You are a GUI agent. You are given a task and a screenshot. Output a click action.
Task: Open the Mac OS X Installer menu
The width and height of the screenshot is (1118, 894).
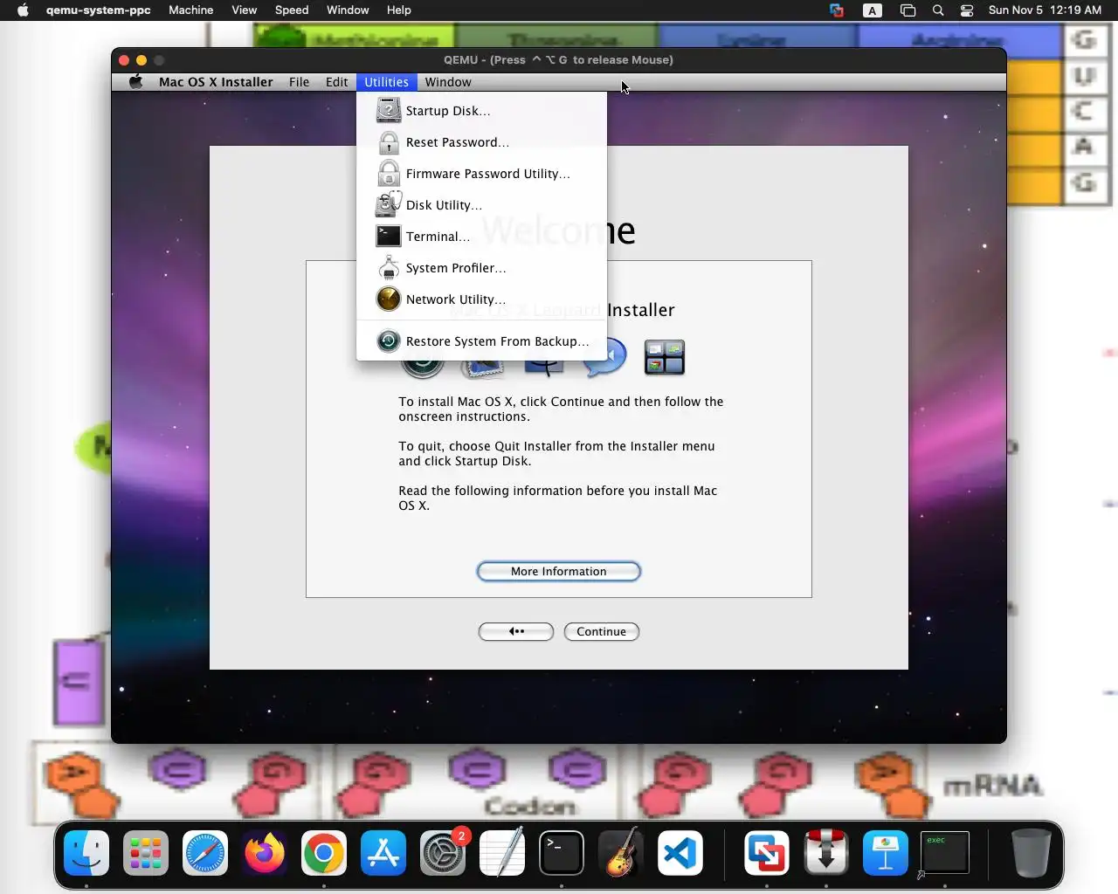point(216,82)
